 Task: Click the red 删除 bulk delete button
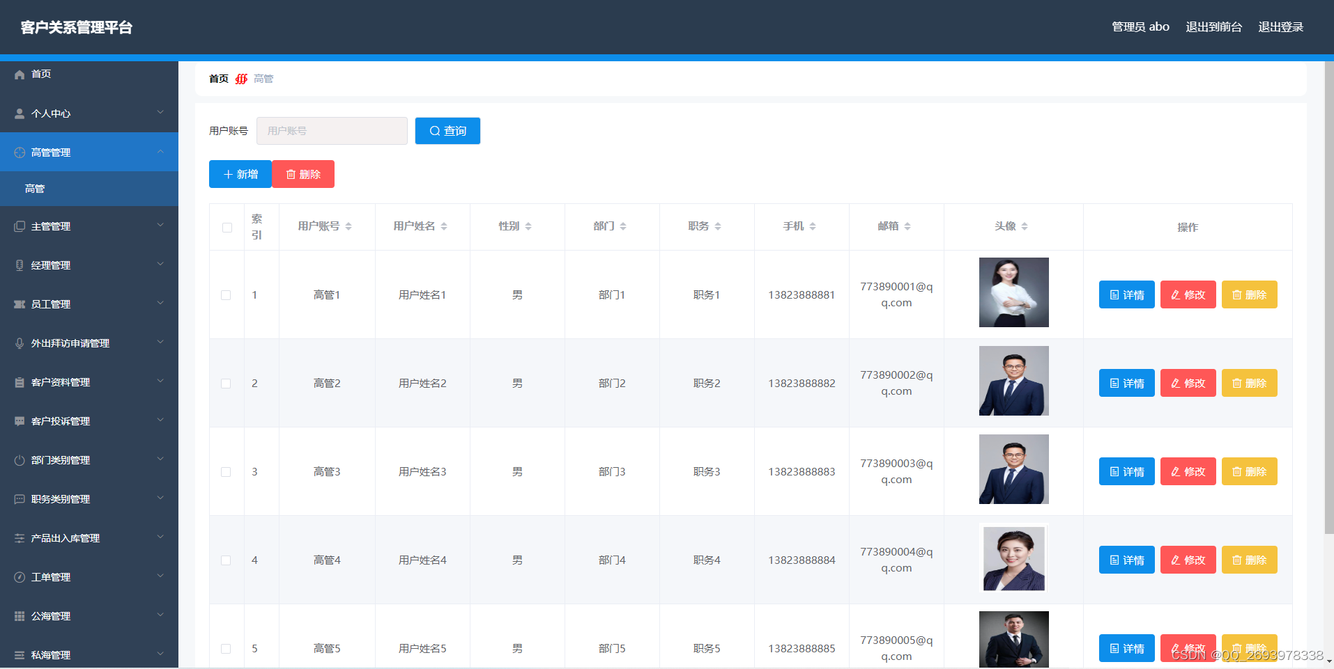[x=303, y=174]
